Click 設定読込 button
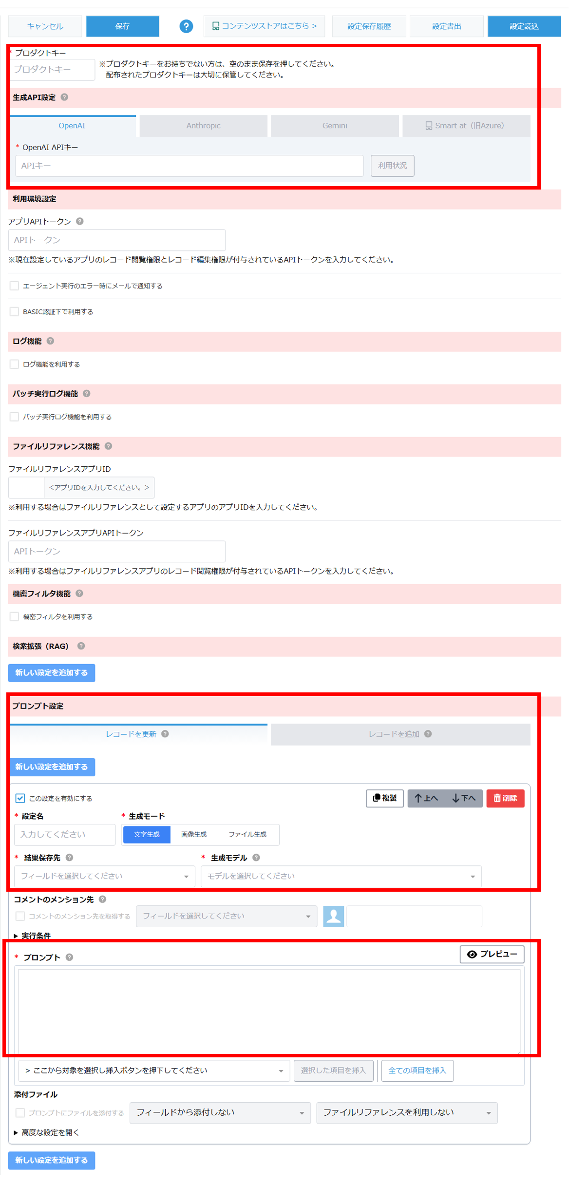Viewport: 569px width, 1186px height. coord(524,26)
